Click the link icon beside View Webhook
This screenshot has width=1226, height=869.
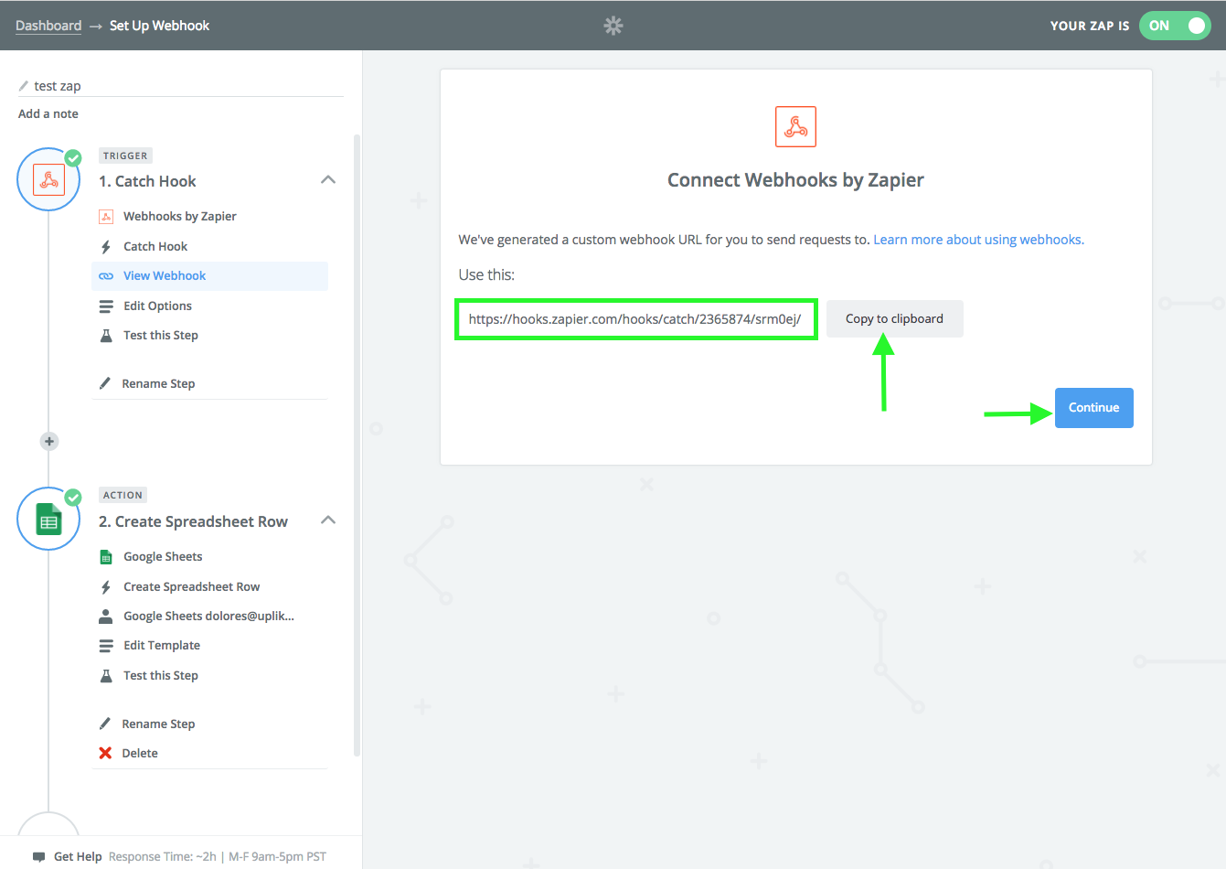[x=106, y=276]
